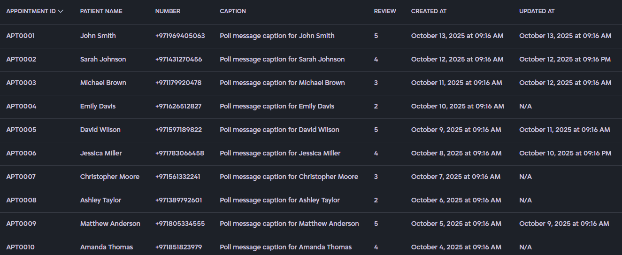Click Michael Brown's phone number +971179920478
622x255 pixels.
click(178, 83)
